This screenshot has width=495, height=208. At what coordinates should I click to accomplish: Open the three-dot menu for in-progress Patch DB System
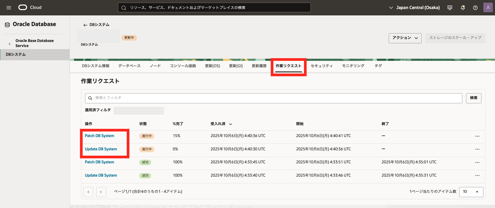coord(477,136)
